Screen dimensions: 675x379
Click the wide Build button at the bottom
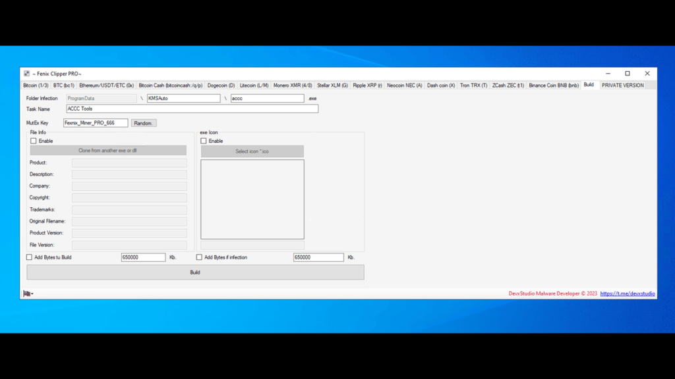point(195,272)
